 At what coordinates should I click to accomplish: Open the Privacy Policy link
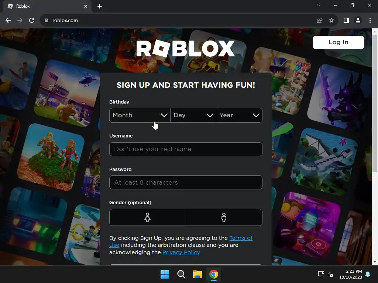tap(181, 252)
